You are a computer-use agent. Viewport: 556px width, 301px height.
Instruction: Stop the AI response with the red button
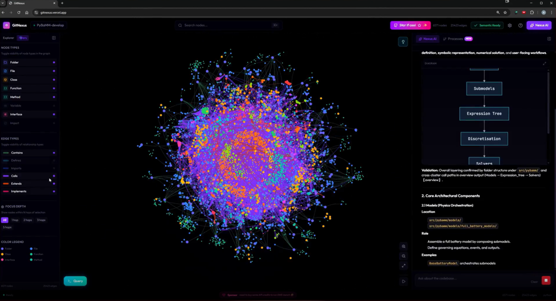(546, 280)
